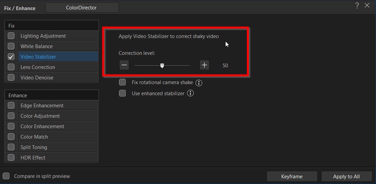Viewport: 376px width, 184px height.
Task: Toggle Compare in split preview checkbox
Action: click(6, 176)
